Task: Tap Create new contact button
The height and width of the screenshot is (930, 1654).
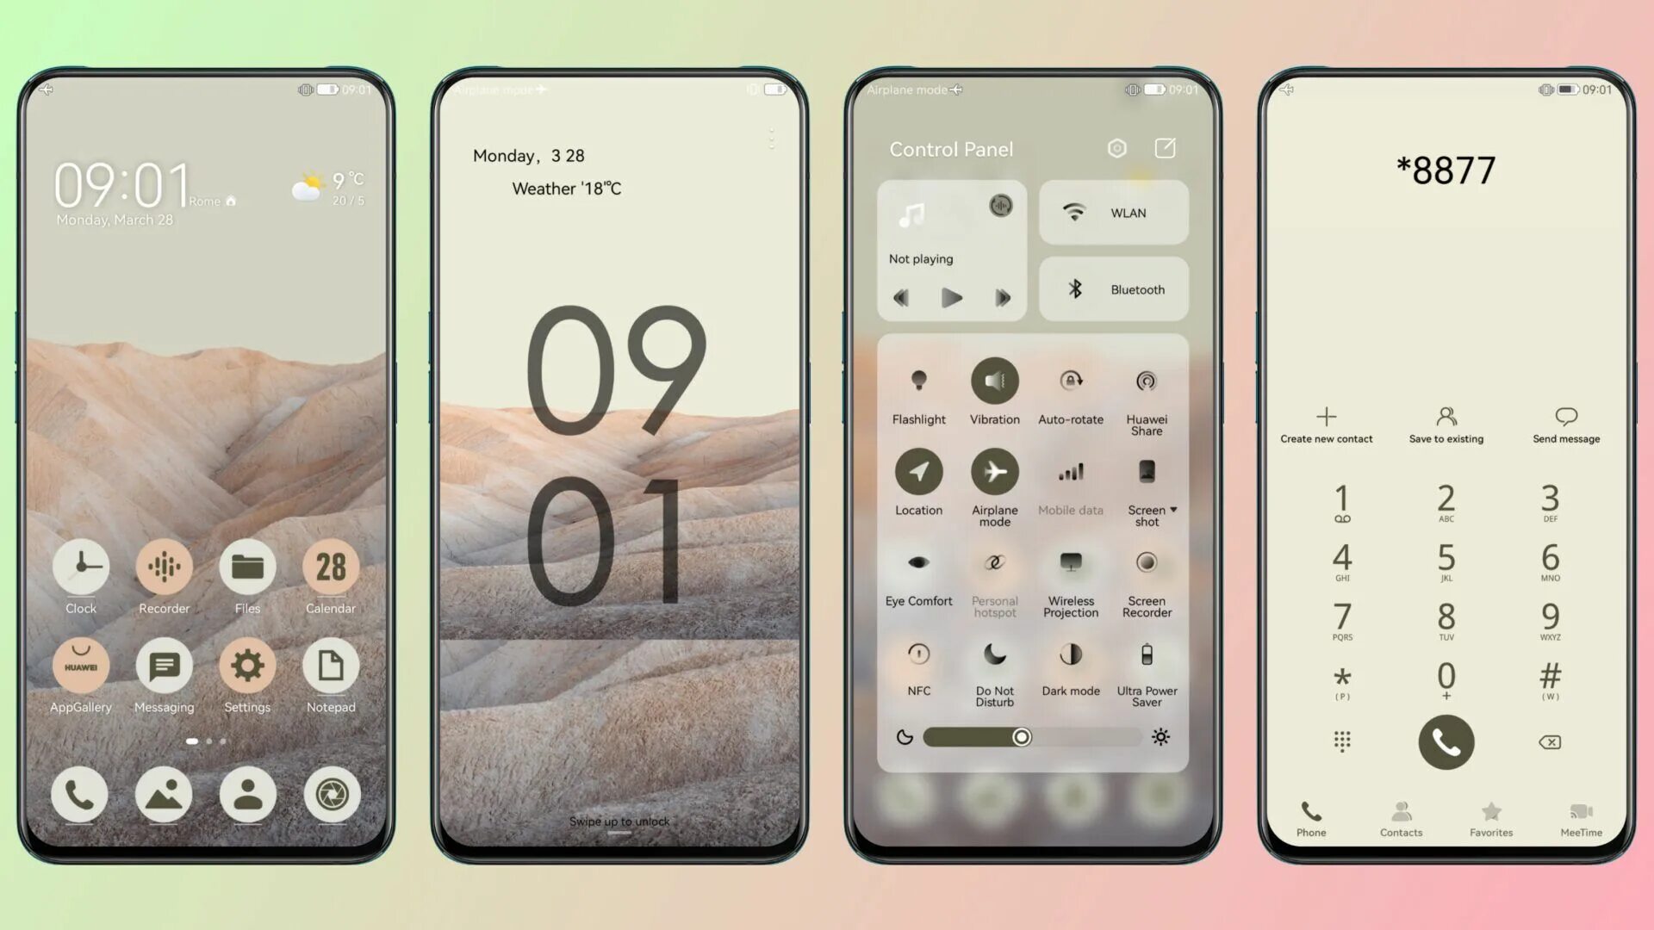Action: coord(1326,424)
